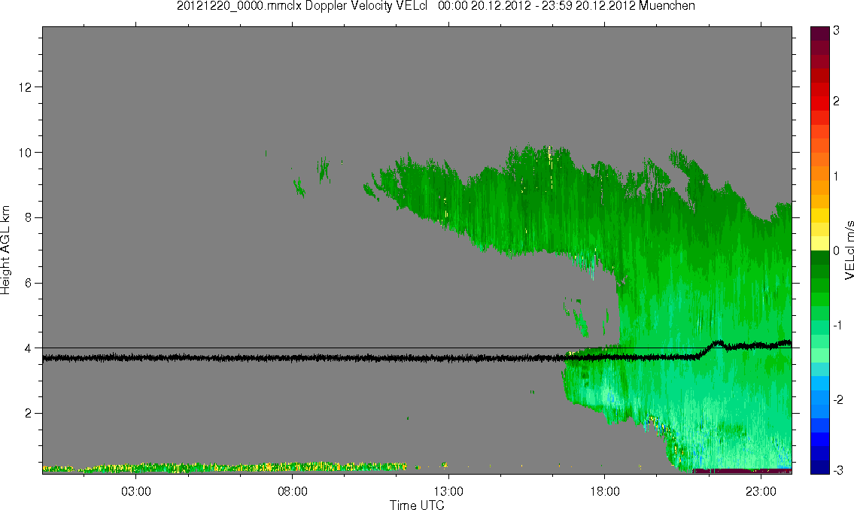
Task: Click the '18:00' time axis label
Action: click(x=605, y=491)
